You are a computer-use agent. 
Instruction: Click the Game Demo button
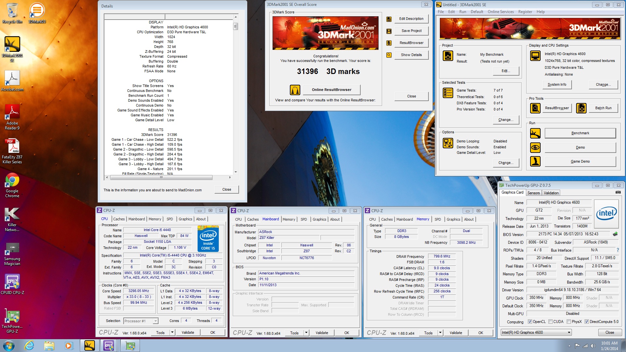tap(580, 161)
